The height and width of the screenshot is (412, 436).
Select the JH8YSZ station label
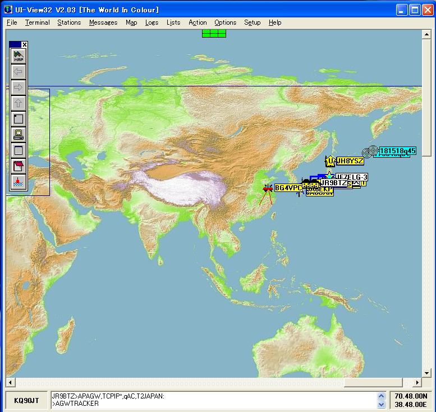[350, 161]
